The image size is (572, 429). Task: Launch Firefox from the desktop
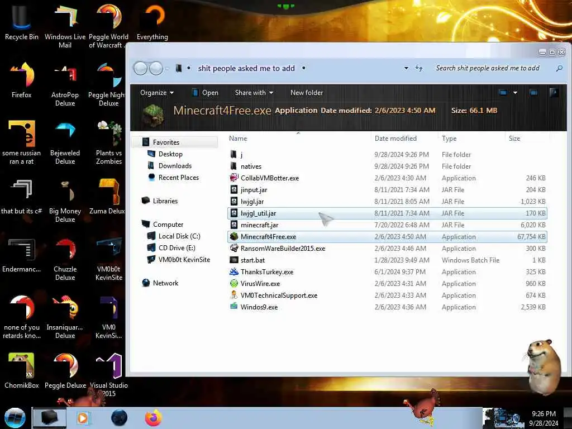click(x=22, y=79)
